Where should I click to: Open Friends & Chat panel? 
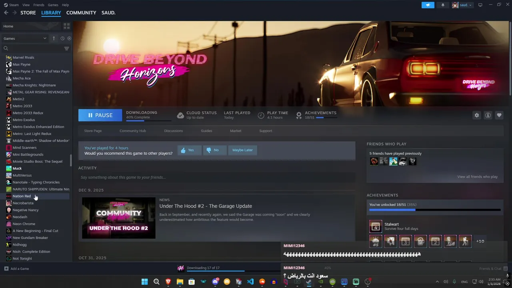pyautogui.click(x=493, y=268)
